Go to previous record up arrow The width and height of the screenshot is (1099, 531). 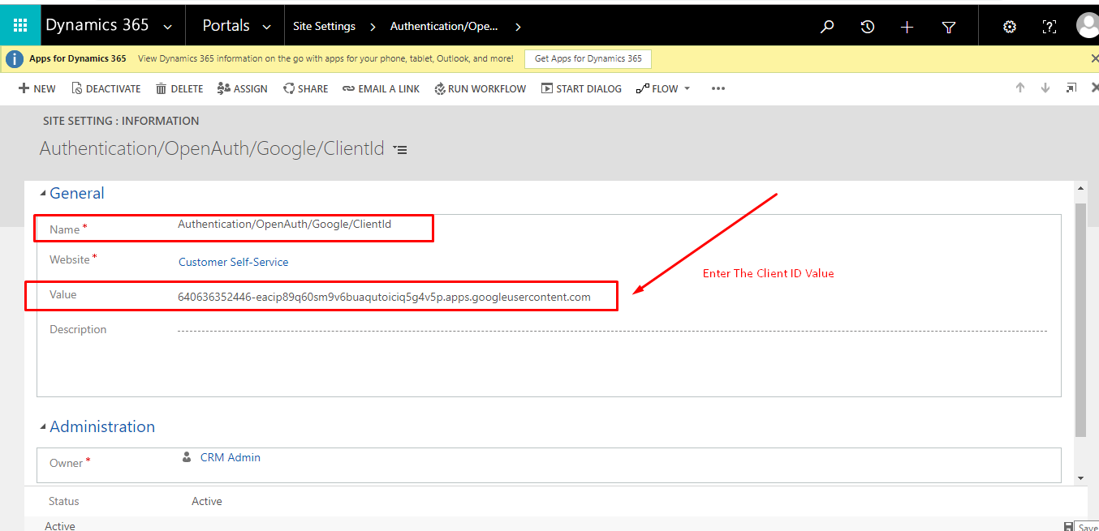tap(1020, 88)
